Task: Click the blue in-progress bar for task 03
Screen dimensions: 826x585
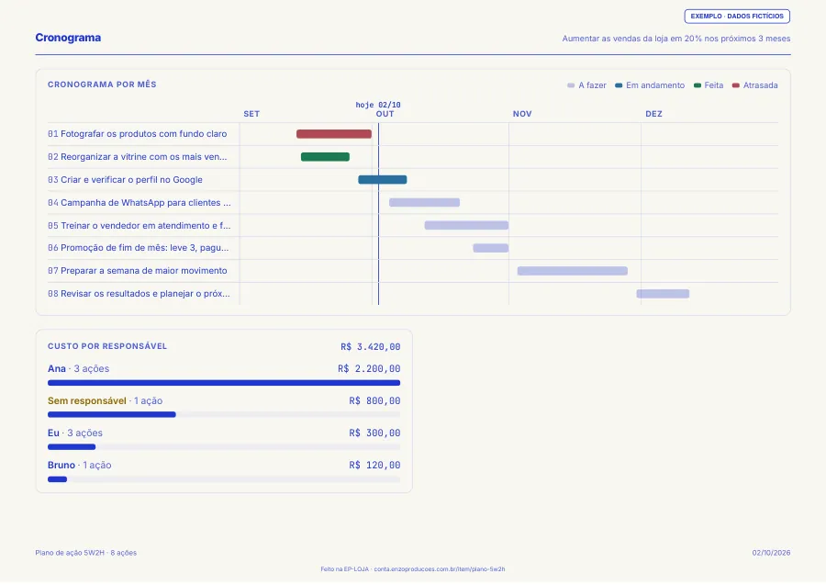Action: [x=383, y=180]
